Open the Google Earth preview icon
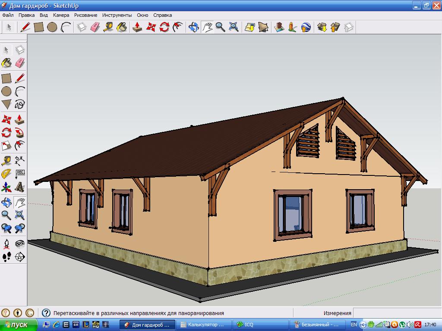 [306, 27]
